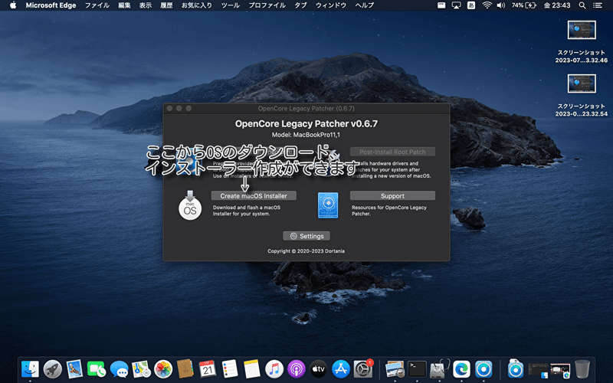Open Podcasts from the Dock
Screen dimensions: 613x383
(297, 368)
